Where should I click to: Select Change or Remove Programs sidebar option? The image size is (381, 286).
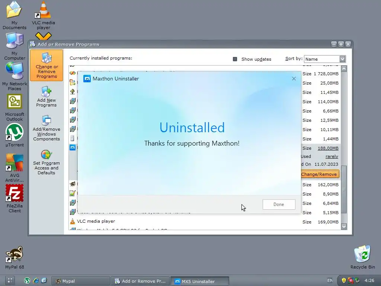click(x=47, y=65)
